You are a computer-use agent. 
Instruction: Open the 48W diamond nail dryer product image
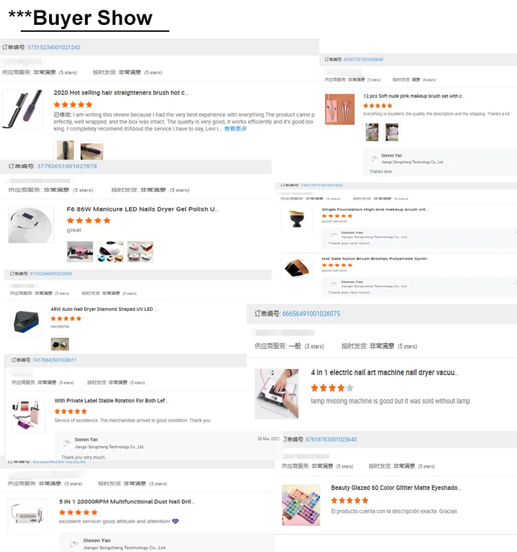(26, 322)
